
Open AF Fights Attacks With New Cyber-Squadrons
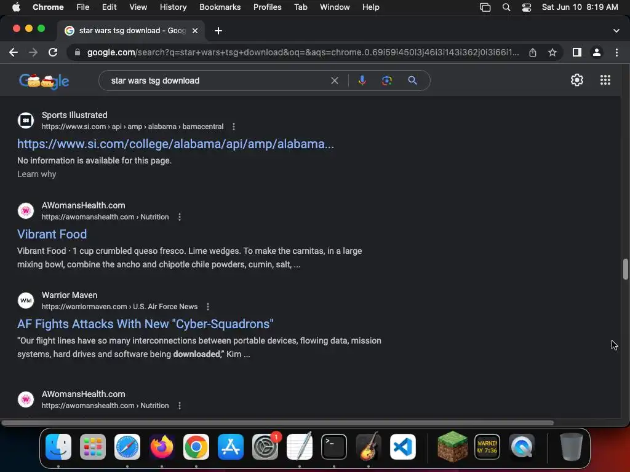(x=145, y=324)
